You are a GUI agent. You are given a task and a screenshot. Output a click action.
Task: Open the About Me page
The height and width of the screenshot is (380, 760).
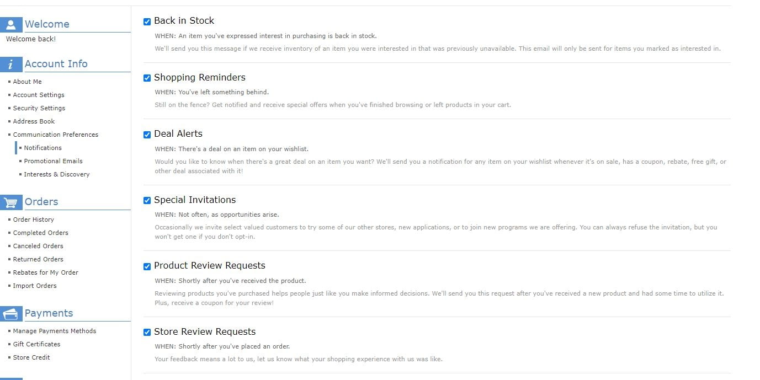pyautogui.click(x=28, y=82)
